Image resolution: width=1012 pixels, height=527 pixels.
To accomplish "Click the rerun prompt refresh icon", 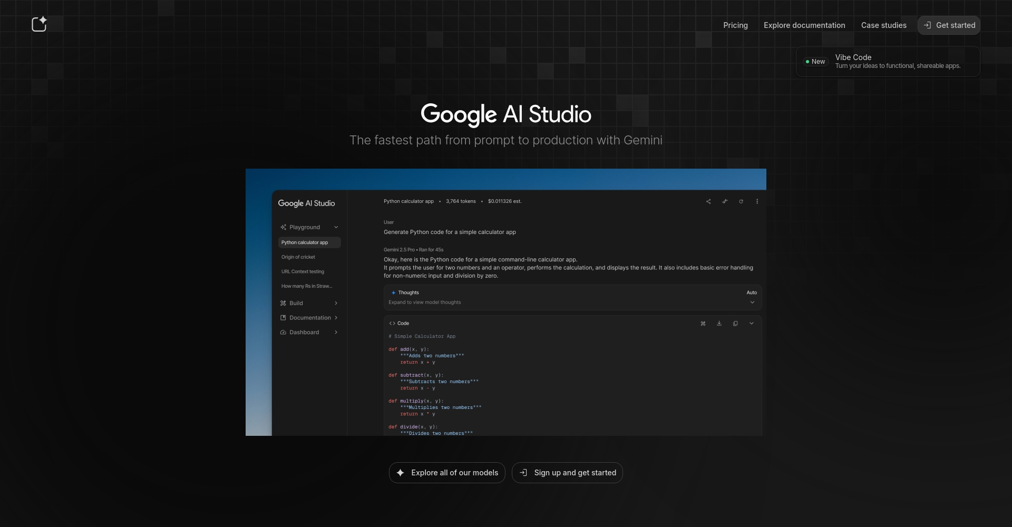I will [x=741, y=201].
